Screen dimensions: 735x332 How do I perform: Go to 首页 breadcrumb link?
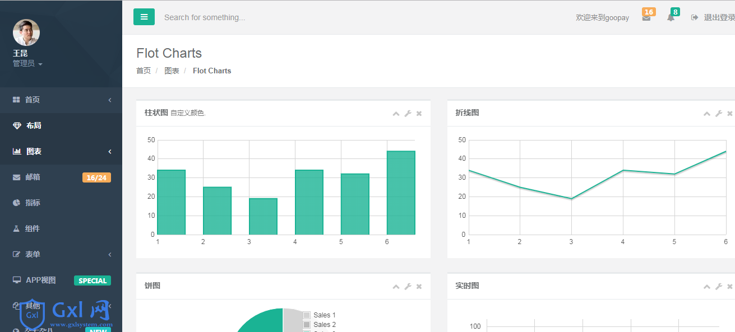pos(144,71)
